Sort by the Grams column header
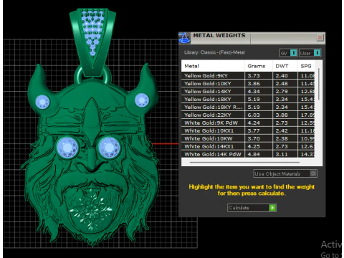Screen dimensions: 344x258 259,66
